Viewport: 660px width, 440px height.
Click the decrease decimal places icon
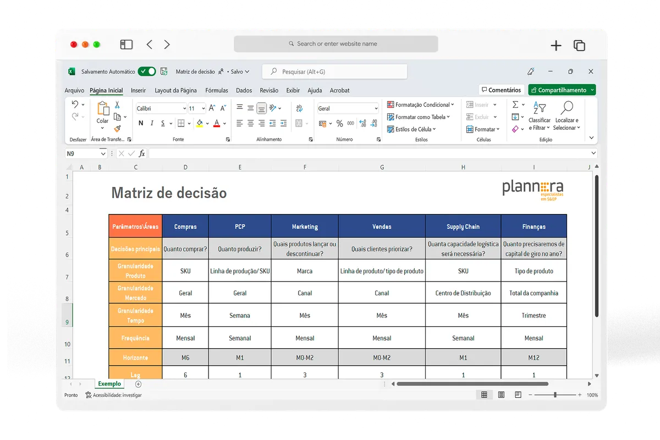pyautogui.click(x=374, y=123)
